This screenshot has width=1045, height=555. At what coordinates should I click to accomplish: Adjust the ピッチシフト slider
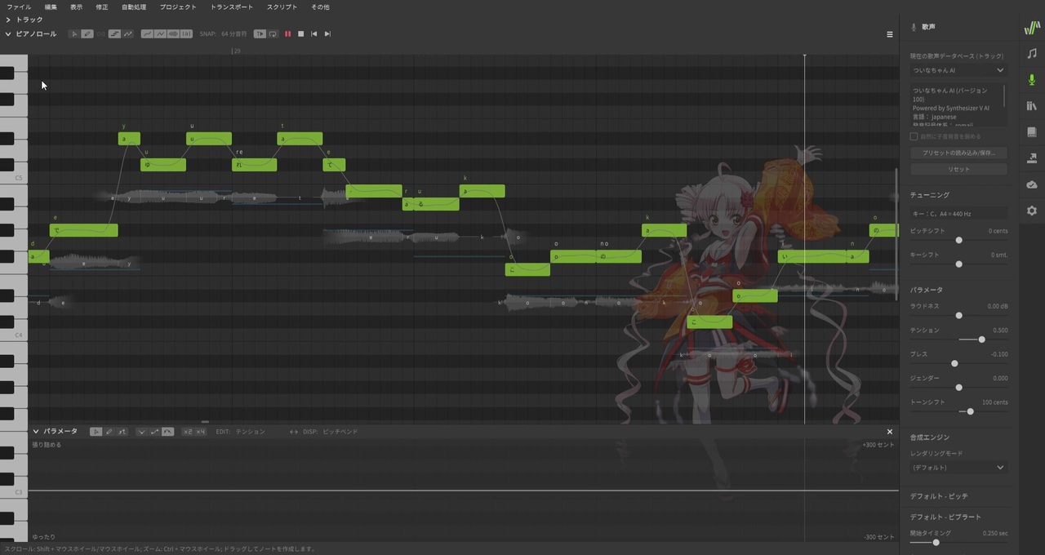coord(958,240)
